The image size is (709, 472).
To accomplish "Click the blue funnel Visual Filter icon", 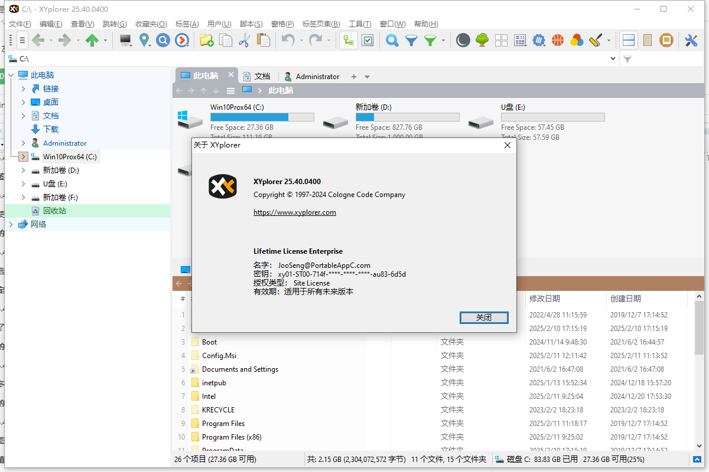I will (411, 40).
